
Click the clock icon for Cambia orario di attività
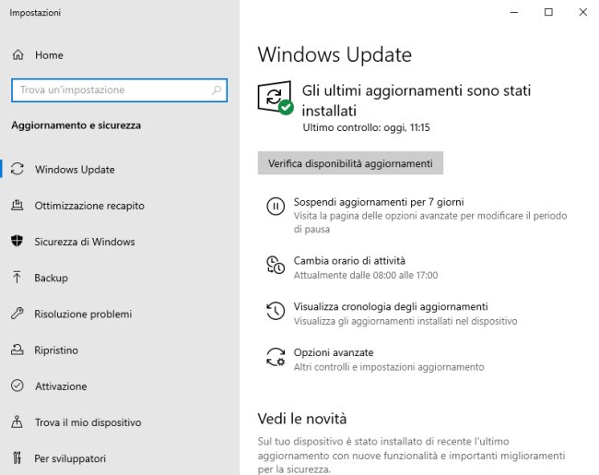[276, 265]
